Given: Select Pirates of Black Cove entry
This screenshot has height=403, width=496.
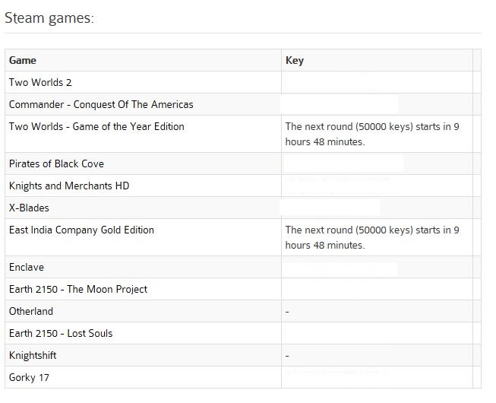Looking at the screenshot, I should click(56, 163).
